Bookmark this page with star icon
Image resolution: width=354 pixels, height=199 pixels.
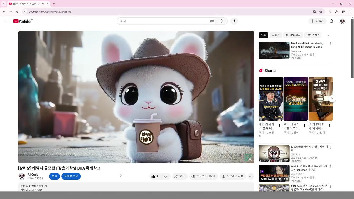[x=321, y=12]
